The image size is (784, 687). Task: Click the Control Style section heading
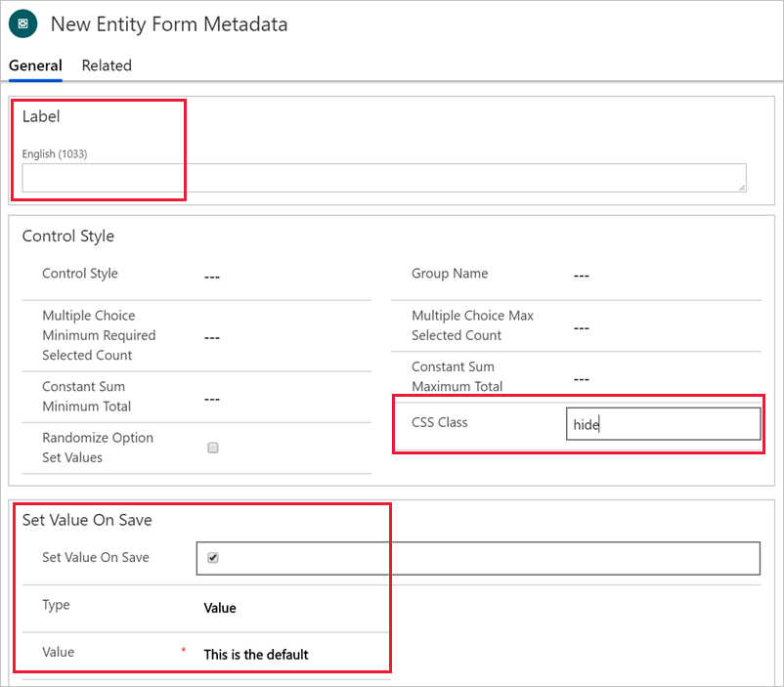(x=68, y=236)
